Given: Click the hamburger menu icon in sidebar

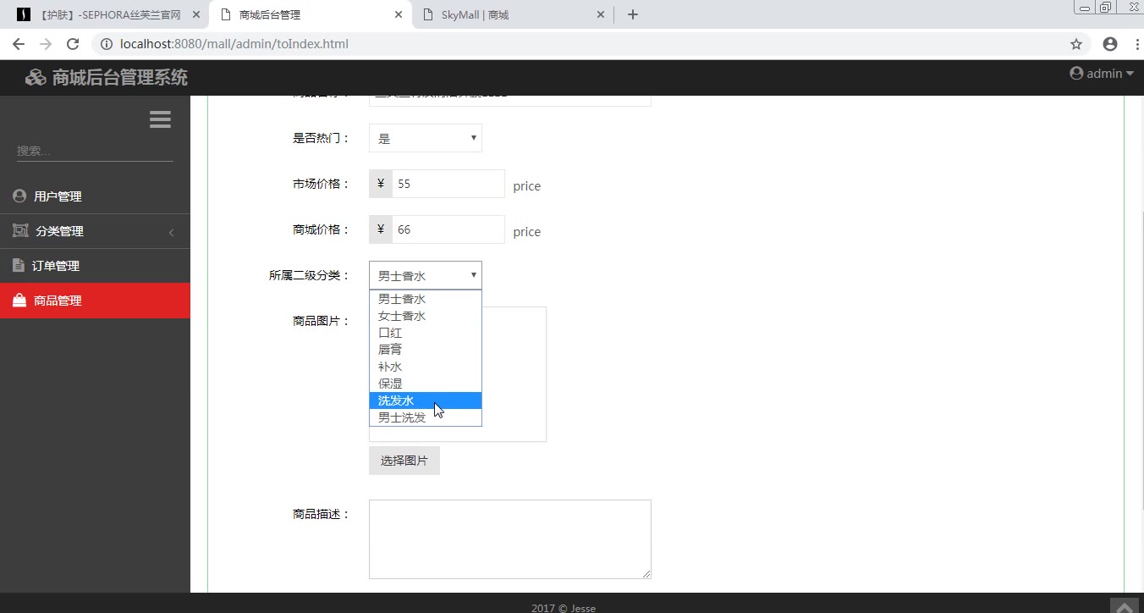Looking at the screenshot, I should (x=160, y=119).
